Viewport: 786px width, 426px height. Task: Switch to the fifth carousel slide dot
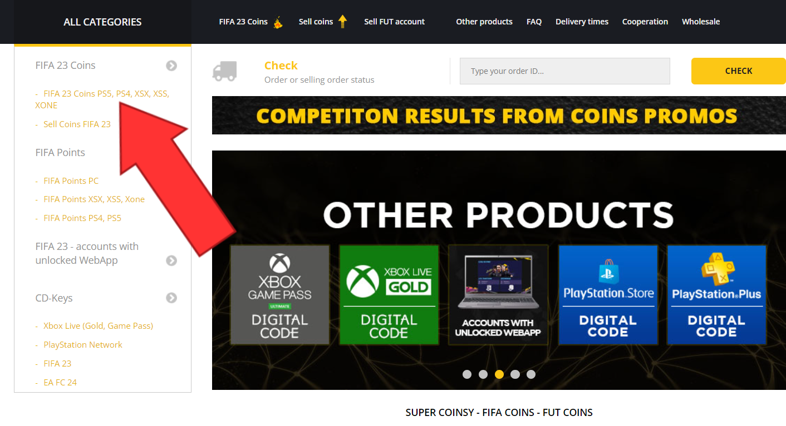point(531,374)
